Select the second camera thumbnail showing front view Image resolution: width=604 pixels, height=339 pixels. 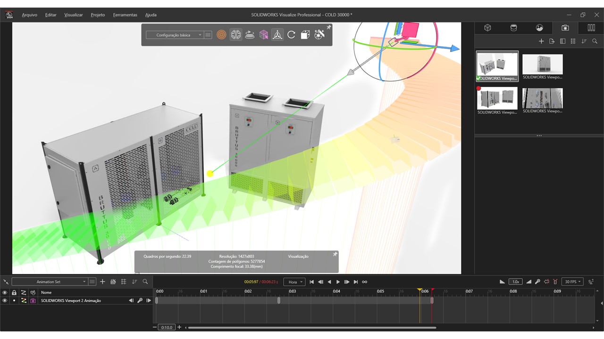543,66
